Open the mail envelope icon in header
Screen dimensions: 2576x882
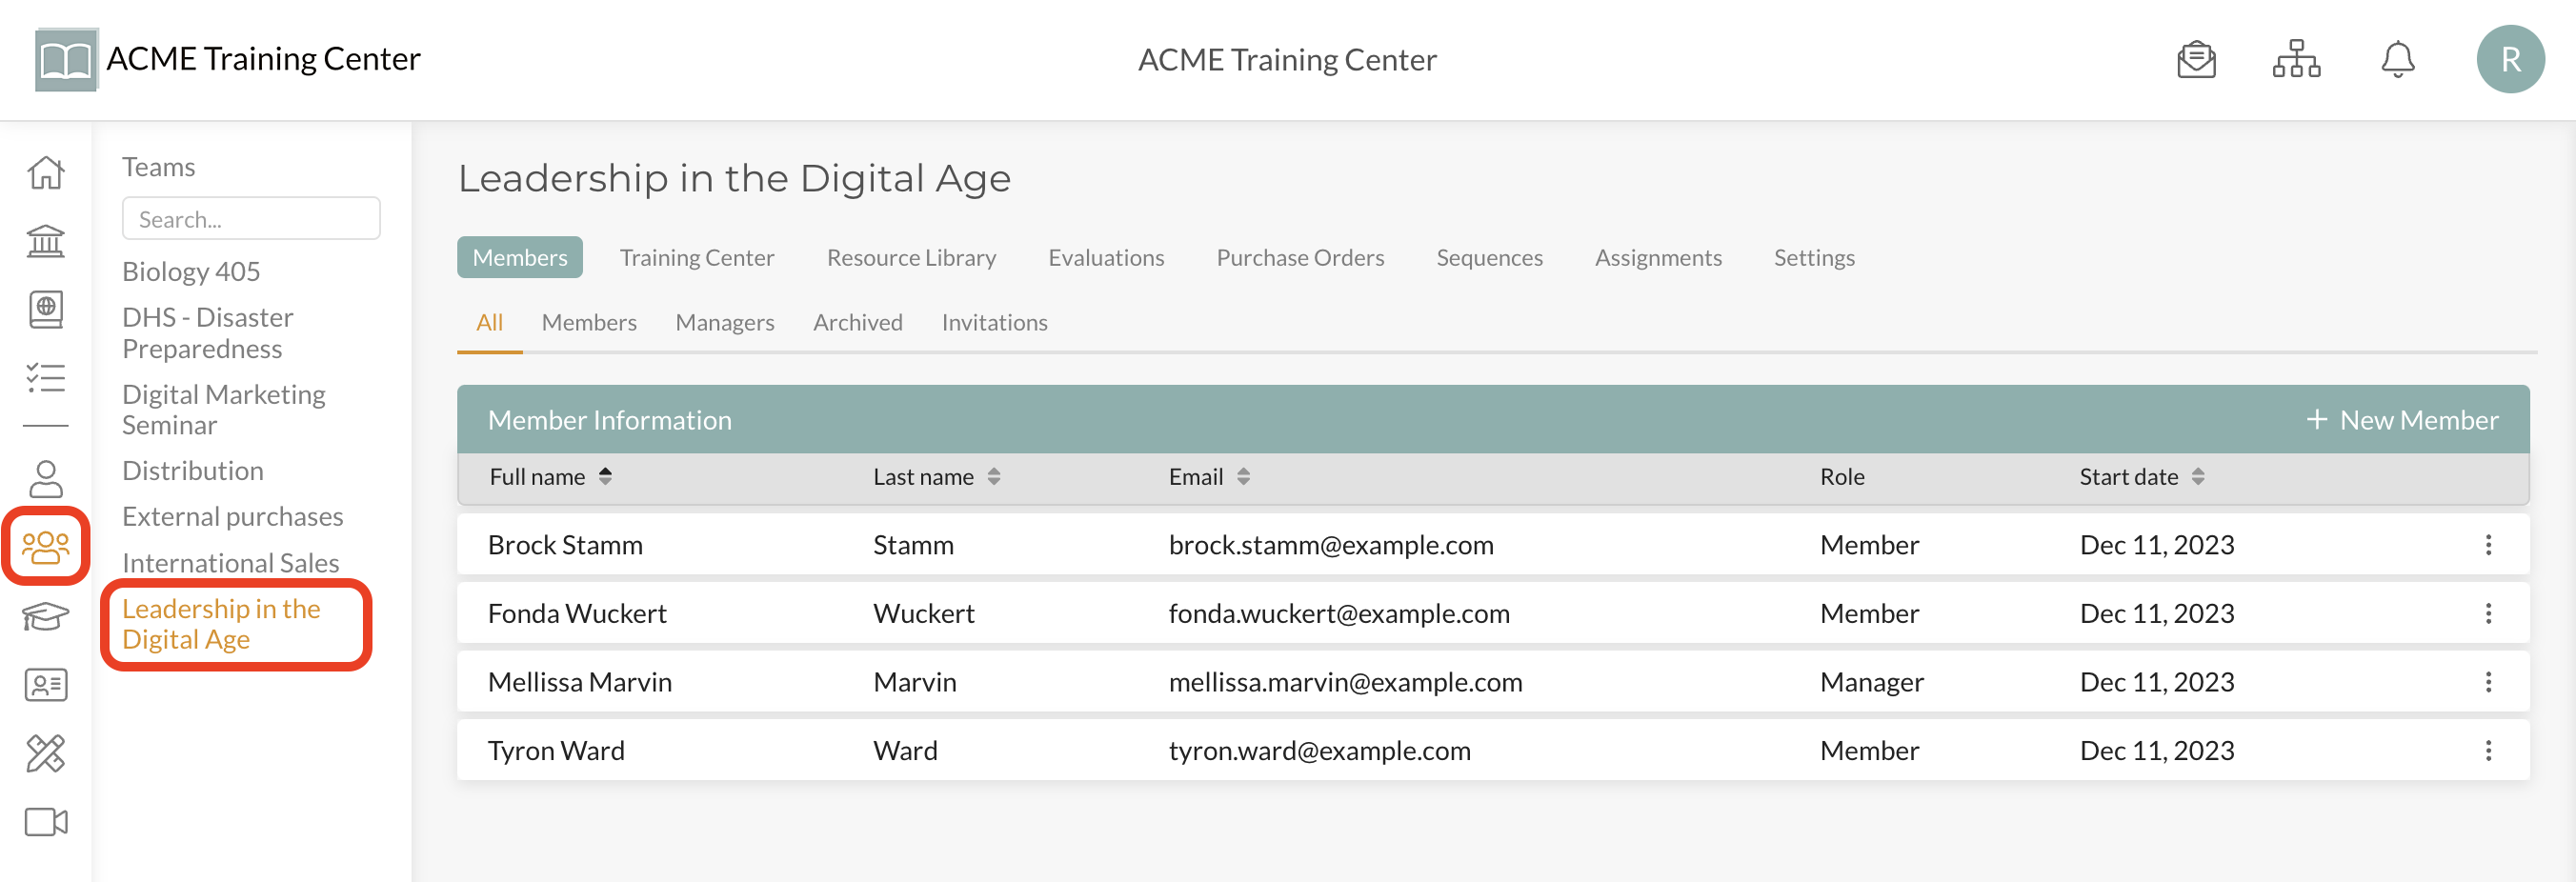tap(2196, 60)
